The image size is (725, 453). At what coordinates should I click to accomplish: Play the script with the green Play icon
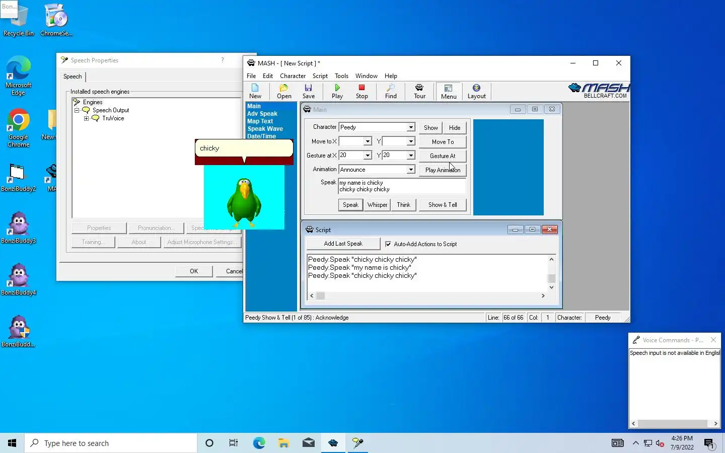click(337, 91)
